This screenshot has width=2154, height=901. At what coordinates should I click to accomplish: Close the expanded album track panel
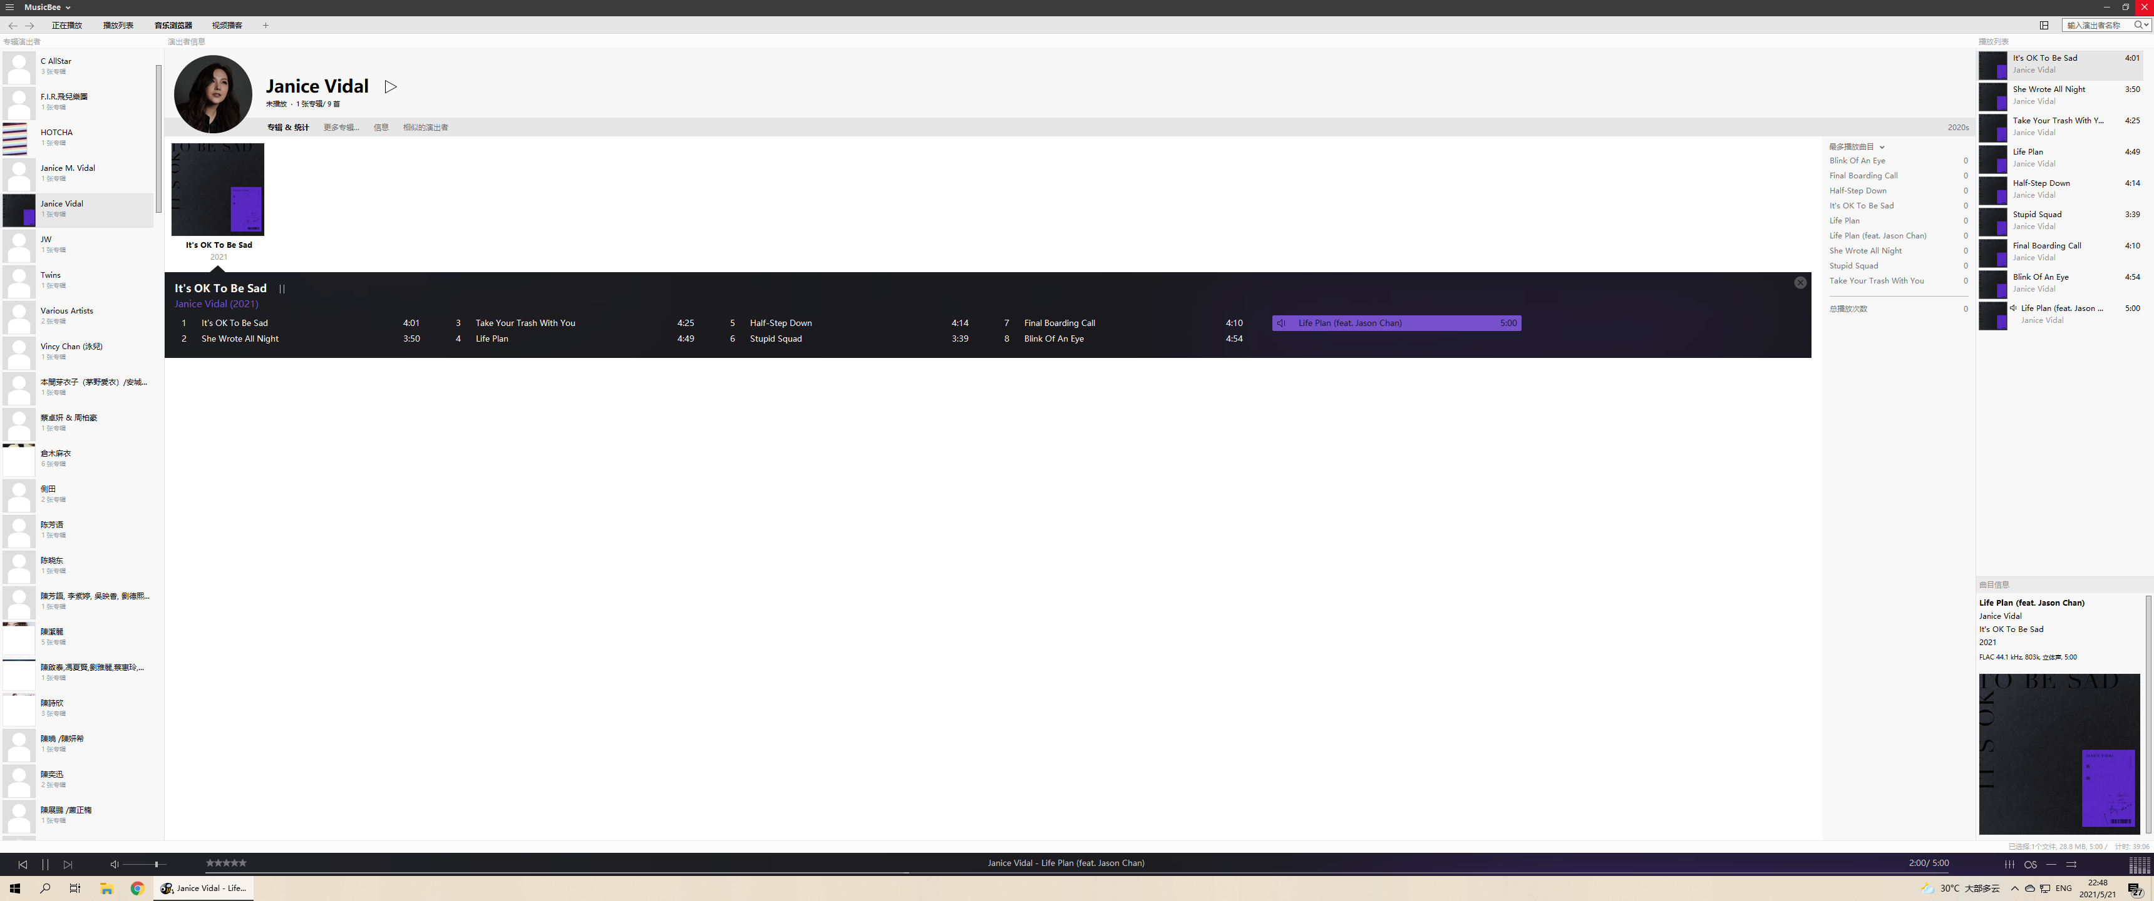tap(1800, 283)
